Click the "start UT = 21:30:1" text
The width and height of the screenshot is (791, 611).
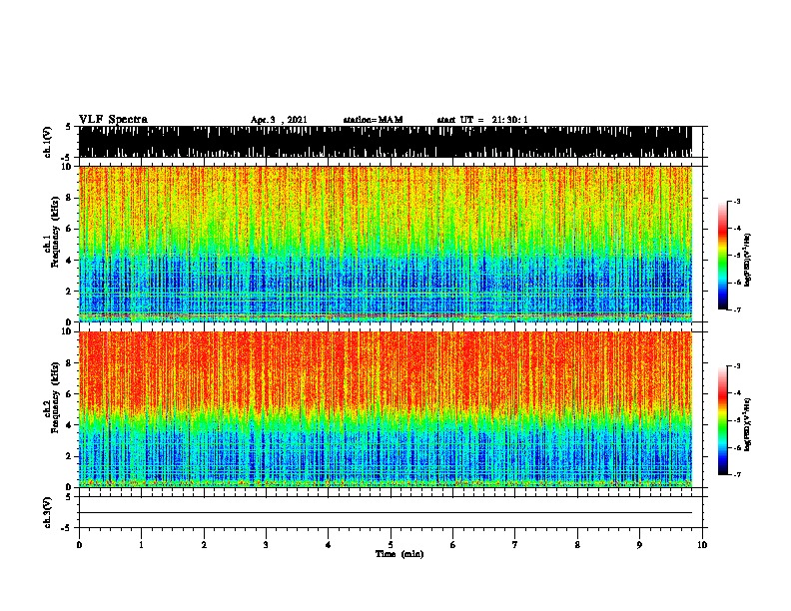click(x=482, y=120)
